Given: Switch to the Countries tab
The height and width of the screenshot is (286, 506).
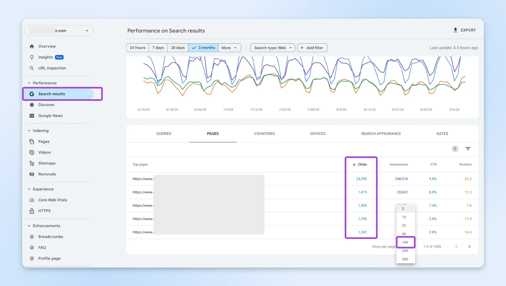Looking at the screenshot, I should coord(264,133).
